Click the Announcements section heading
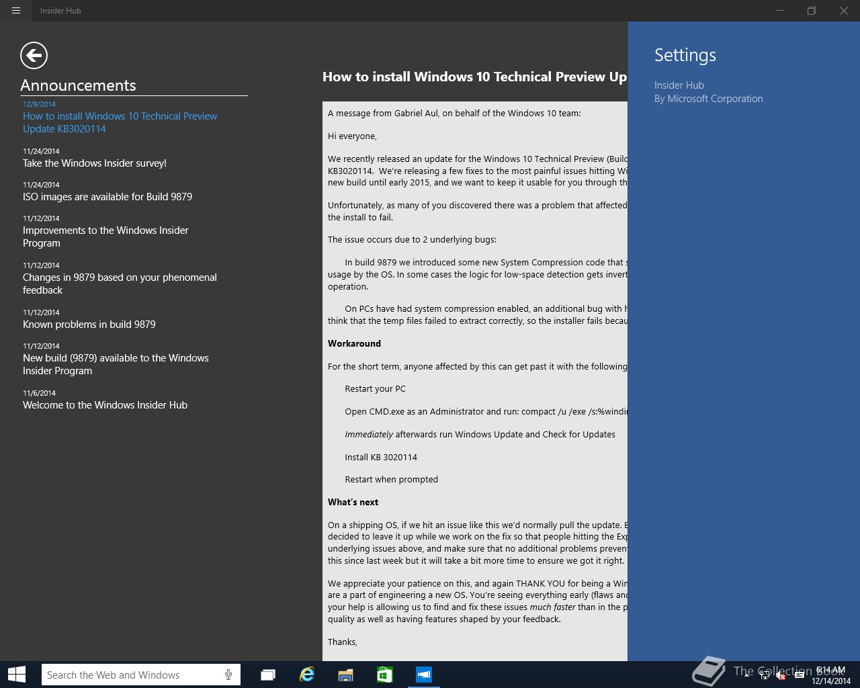The width and height of the screenshot is (860, 688). coord(78,85)
